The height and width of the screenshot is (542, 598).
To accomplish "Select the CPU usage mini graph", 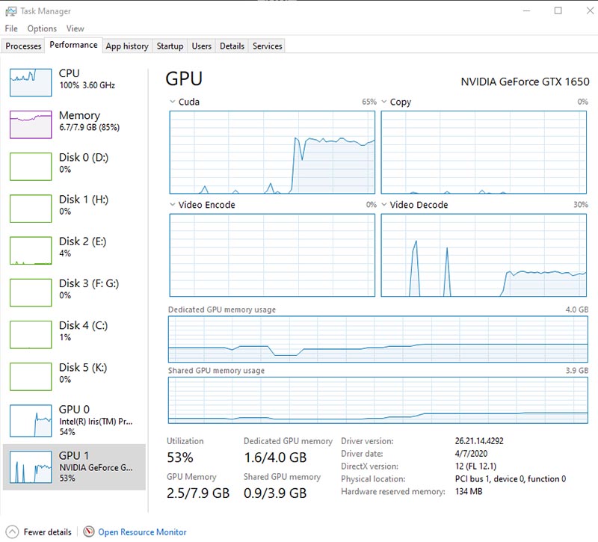I will tap(31, 82).
